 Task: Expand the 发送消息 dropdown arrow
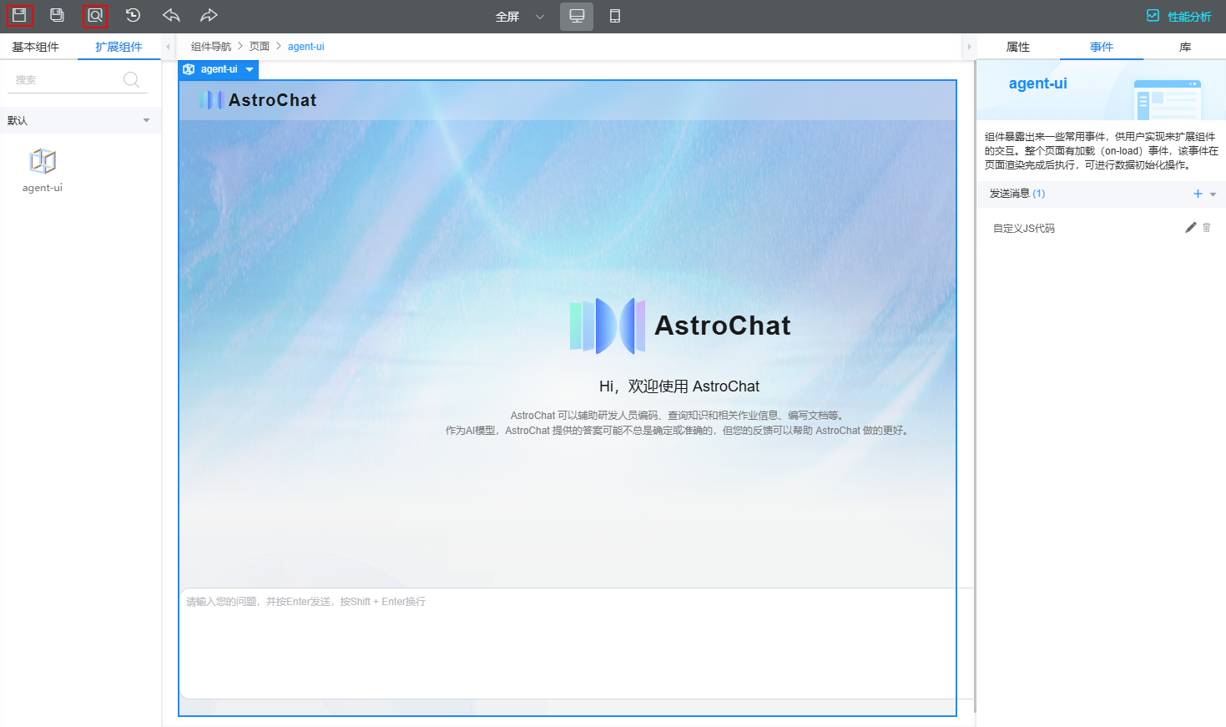coord(1213,194)
